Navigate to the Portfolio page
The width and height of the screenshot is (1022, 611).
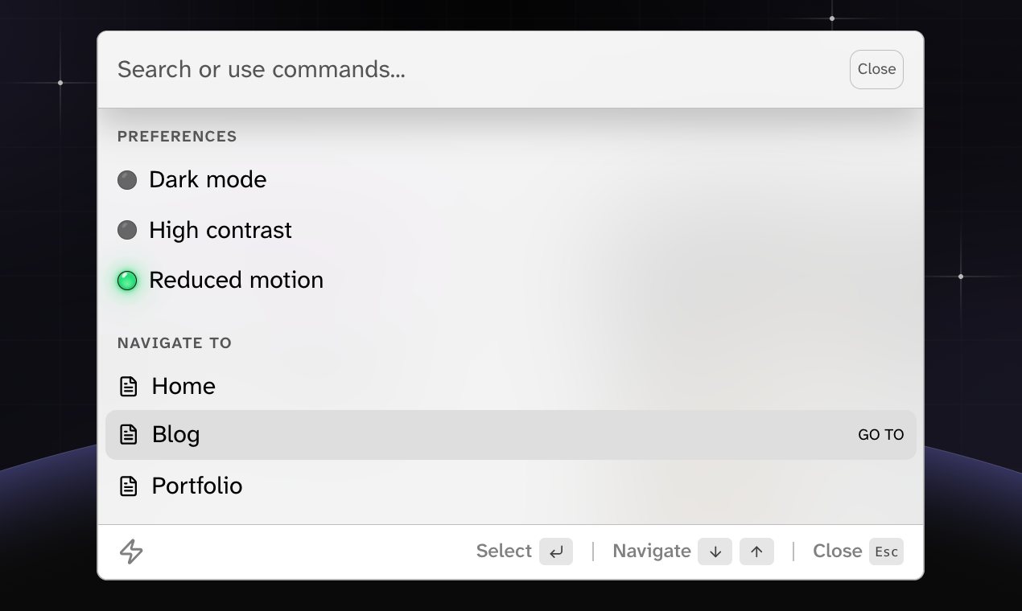197,486
